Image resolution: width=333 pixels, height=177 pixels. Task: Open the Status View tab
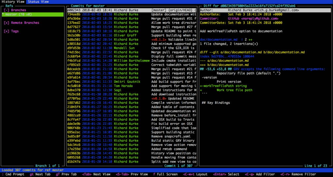(x=38, y=2)
